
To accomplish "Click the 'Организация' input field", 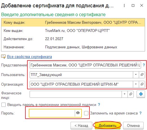I will pyautogui.click(x=81, y=84).
